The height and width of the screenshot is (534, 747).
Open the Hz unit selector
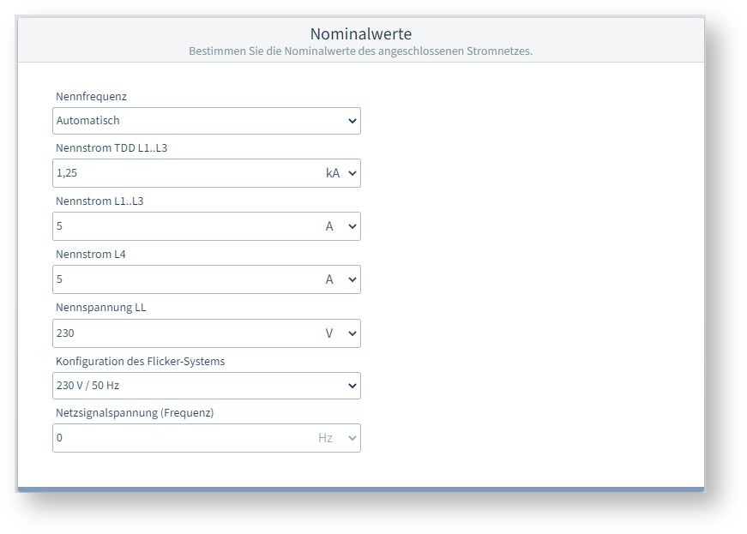click(337, 438)
